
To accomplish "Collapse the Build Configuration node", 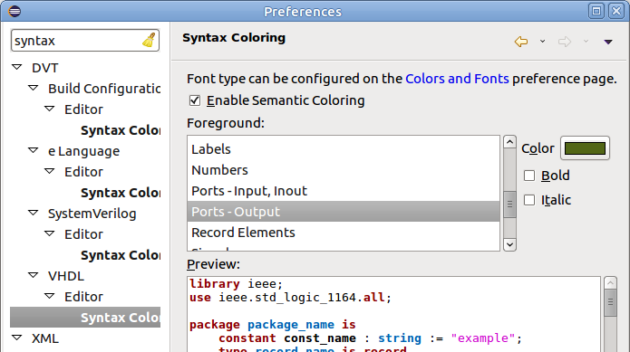I will [33, 88].
